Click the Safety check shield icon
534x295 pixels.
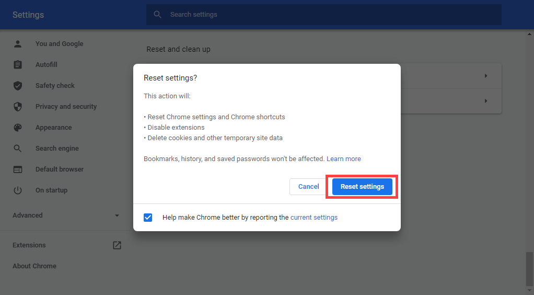[18, 86]
